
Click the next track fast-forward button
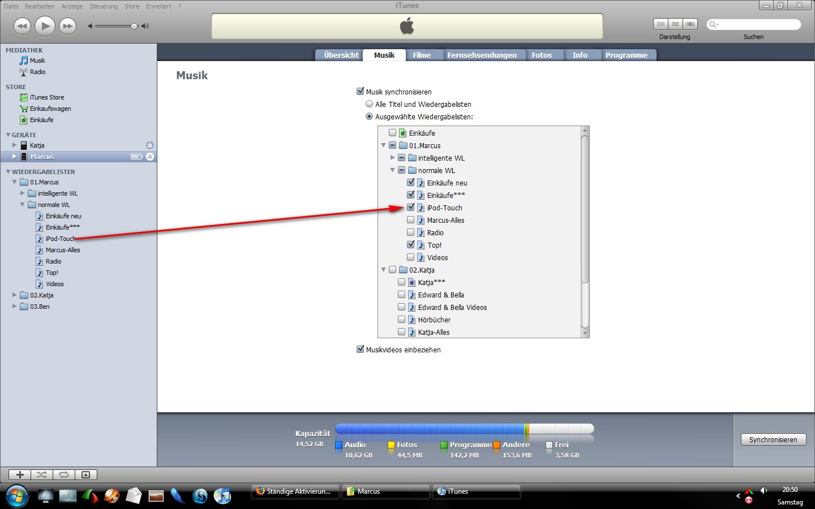click(67, 26)
